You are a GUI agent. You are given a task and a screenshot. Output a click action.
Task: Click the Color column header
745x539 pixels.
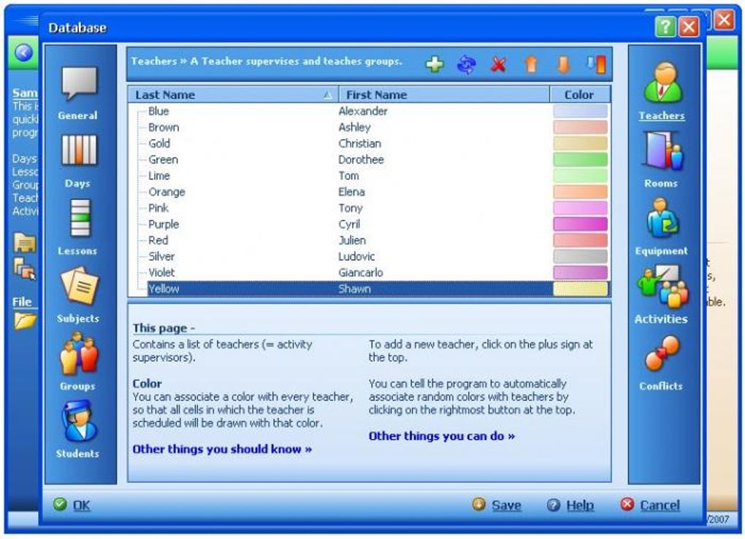[x=580, y=94]
